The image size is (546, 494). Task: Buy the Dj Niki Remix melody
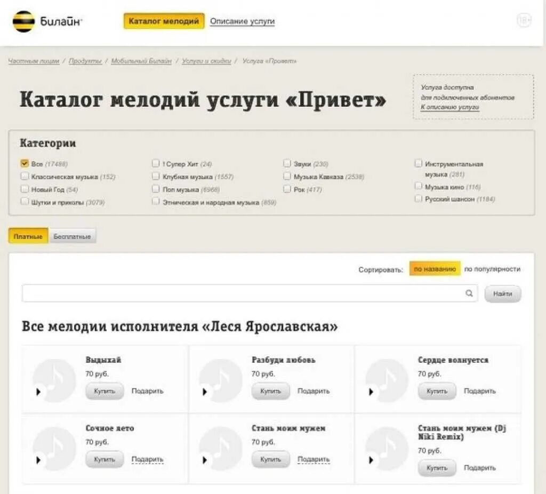[437, 468]
